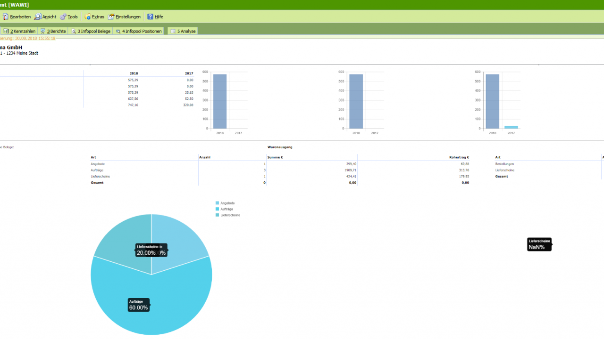Screen dimensions: 604x339
Task: Click the 2018 bar in first bar chart
Action: pyautogui.click(x=220, y=101)
